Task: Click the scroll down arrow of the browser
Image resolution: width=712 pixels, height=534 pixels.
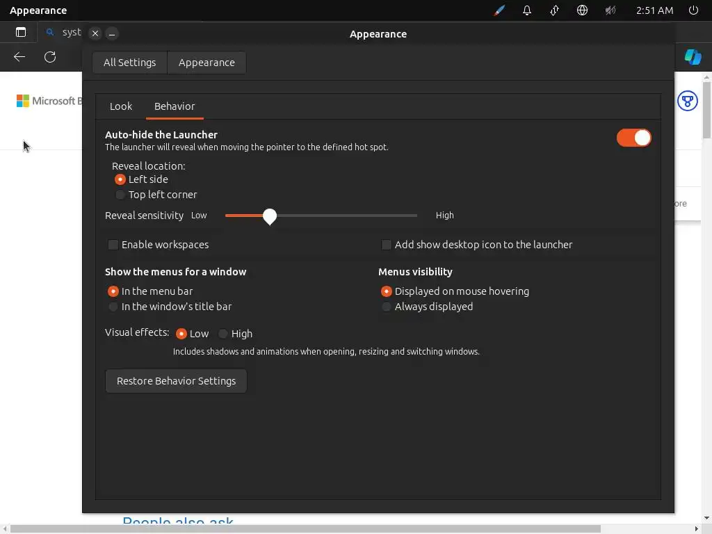Action: [x=706, y=518]
